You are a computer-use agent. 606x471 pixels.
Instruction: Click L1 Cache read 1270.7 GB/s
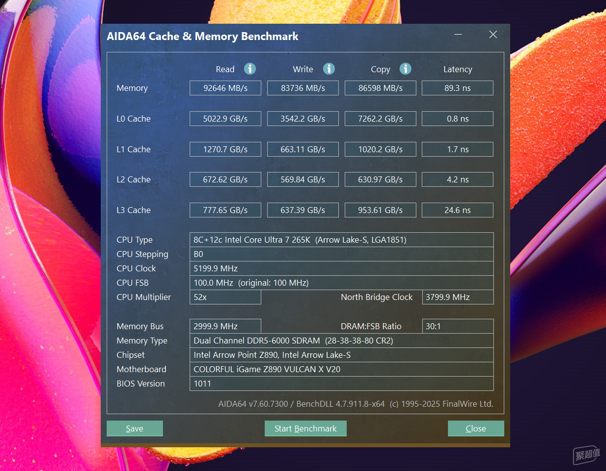[225, 149]
